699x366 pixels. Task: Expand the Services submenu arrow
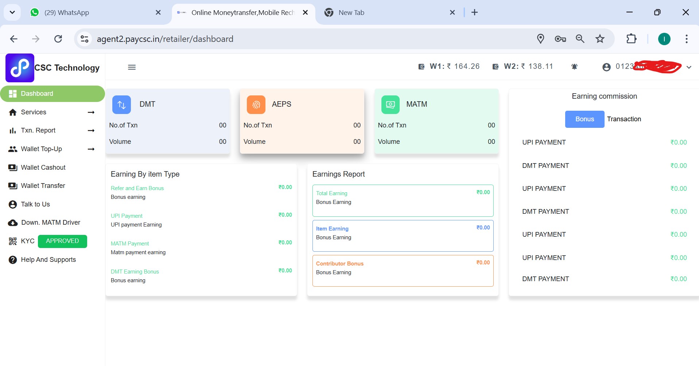91,113
